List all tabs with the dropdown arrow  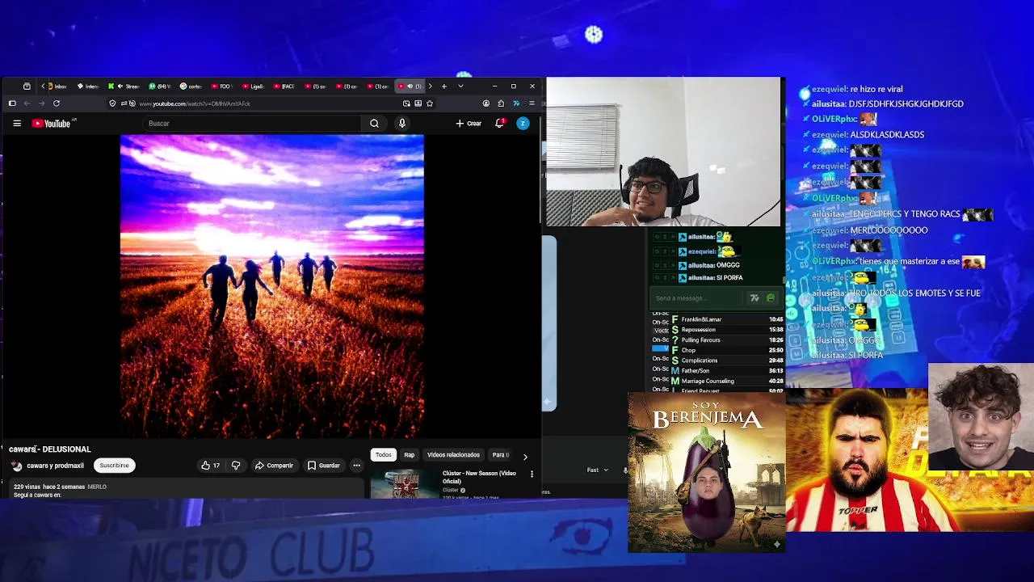point(460,86)
